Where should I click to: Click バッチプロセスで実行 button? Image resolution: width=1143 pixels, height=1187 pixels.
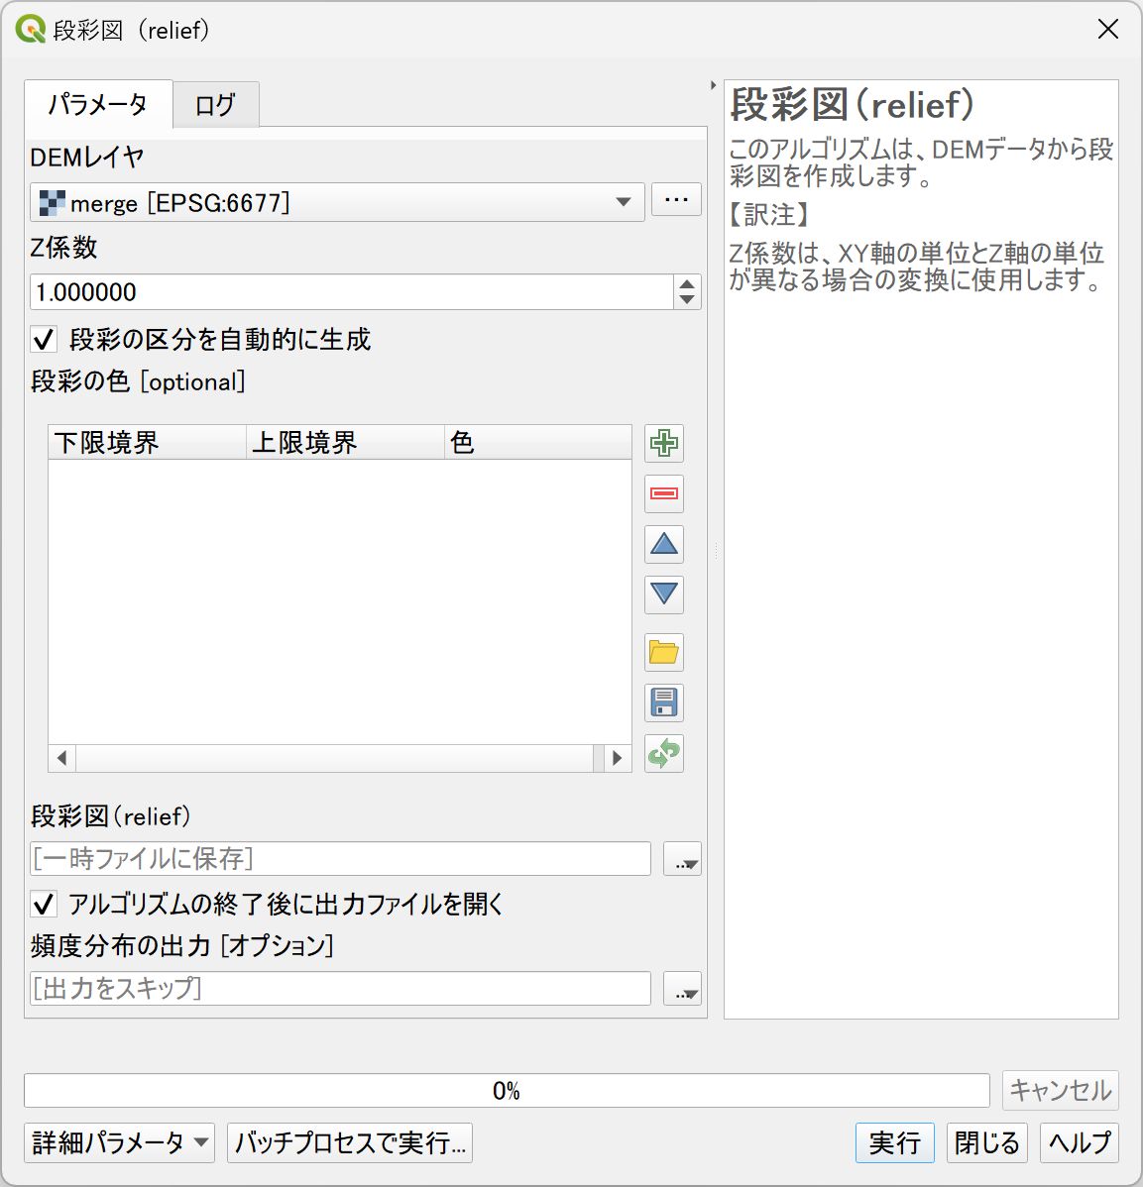tap(350, 1142)
